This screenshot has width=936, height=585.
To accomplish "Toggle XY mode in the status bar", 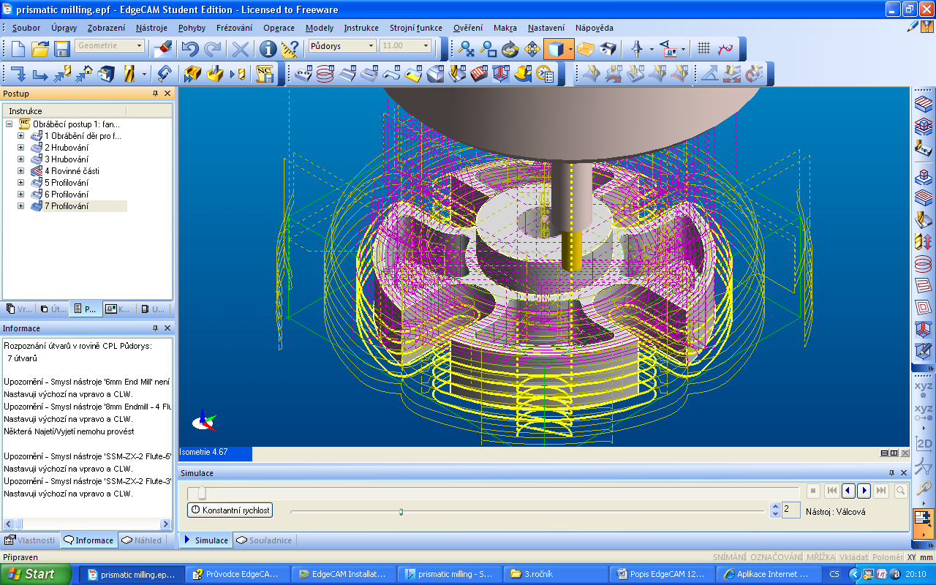I will tap(911, 557).
